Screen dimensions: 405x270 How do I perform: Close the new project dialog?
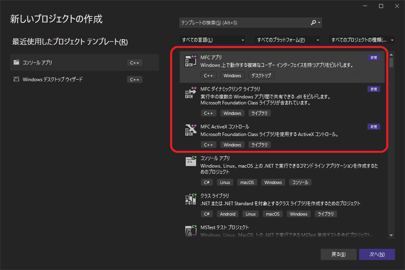click(x=397, y=6)
